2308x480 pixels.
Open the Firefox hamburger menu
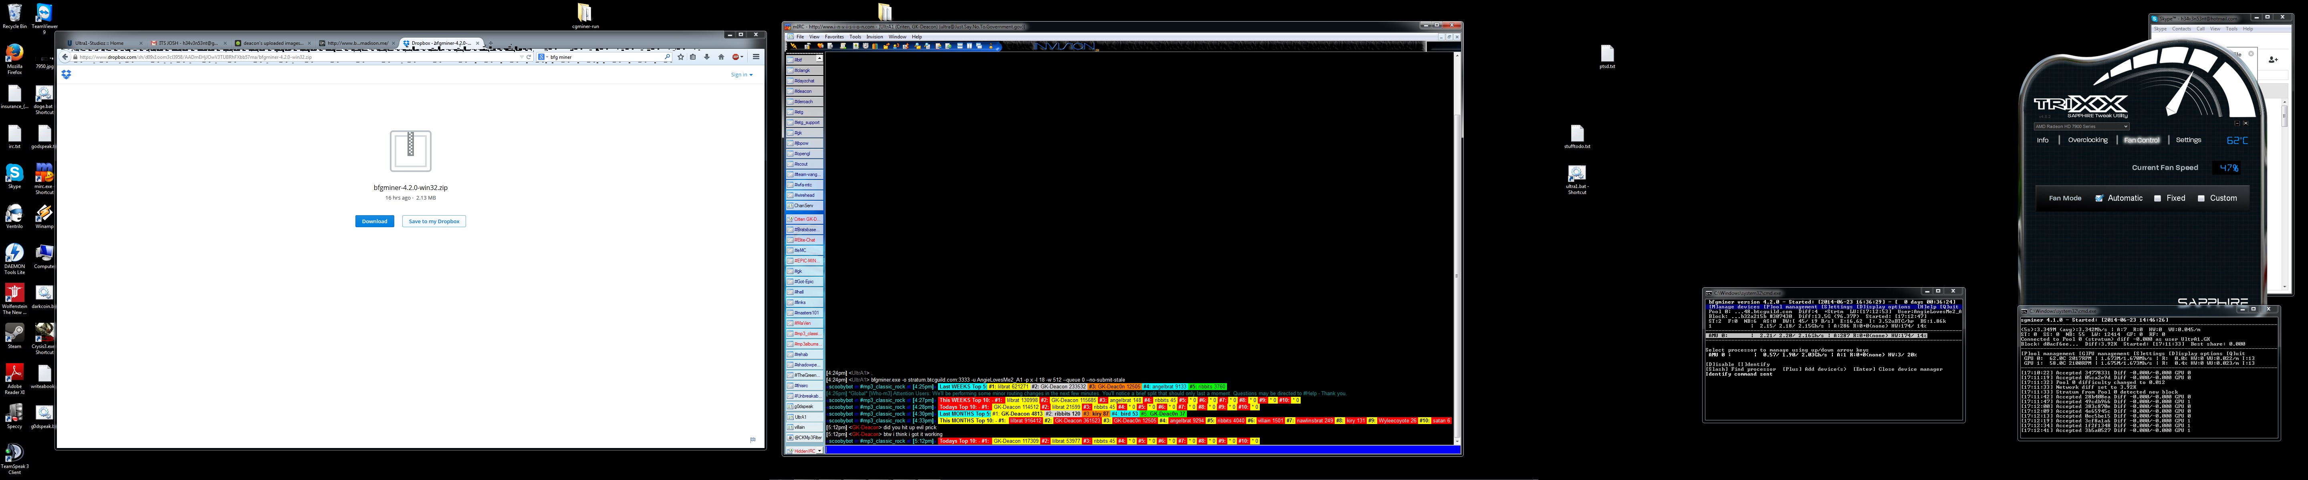tap(756, 56)
